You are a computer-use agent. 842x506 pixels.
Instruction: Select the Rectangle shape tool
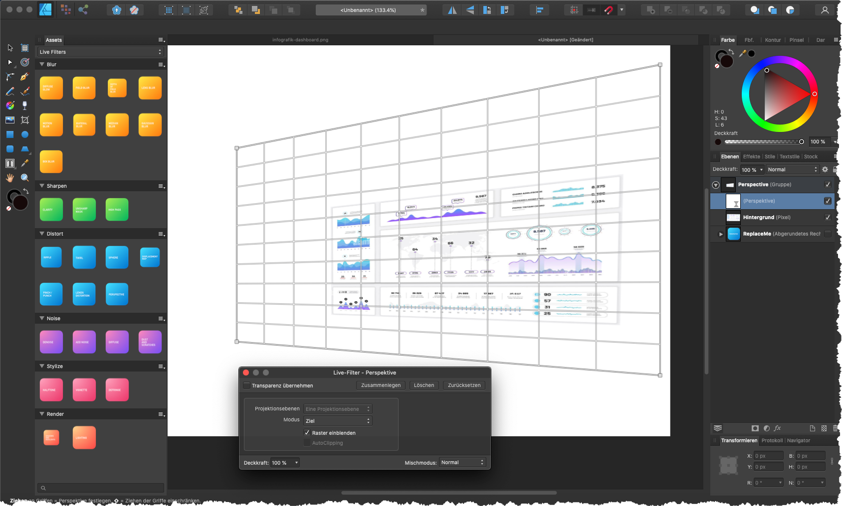point(10,134)
